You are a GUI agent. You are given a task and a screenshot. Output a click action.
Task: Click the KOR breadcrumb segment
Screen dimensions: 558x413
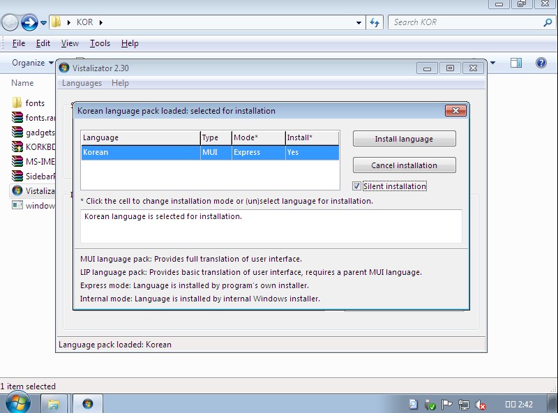coord(84,22)
